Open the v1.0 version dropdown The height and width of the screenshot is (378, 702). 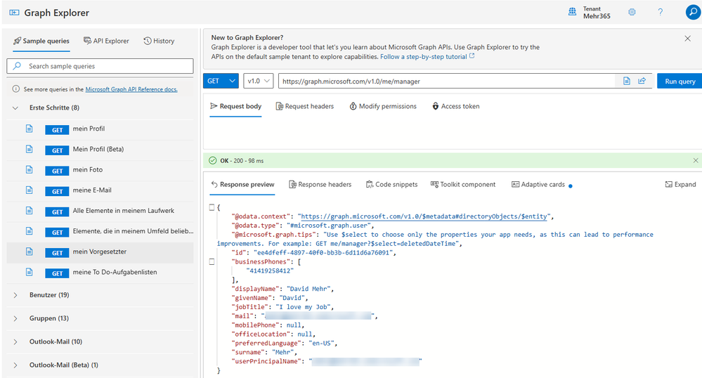pos(259,81)
